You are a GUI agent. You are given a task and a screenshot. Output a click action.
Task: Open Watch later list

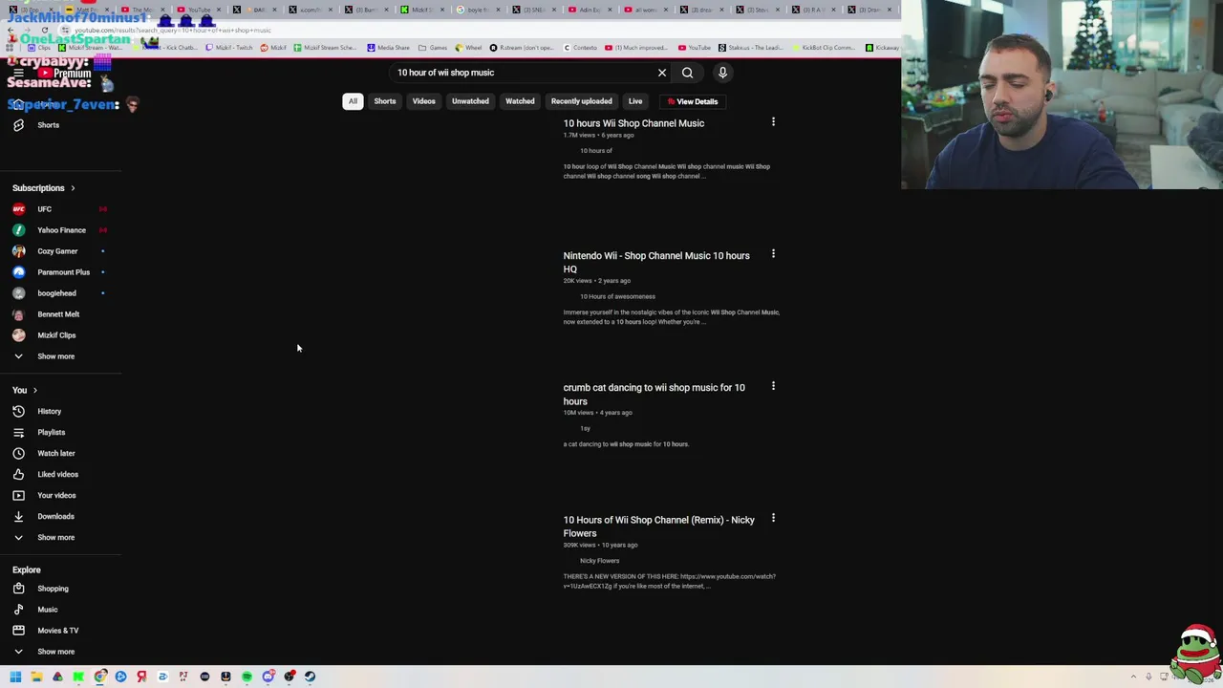(x=61, y=453)
